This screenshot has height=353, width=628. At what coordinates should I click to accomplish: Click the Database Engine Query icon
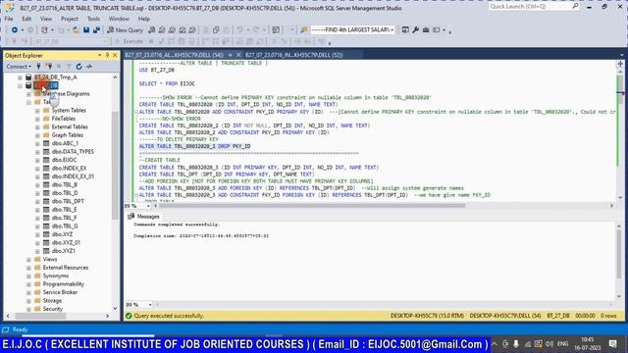coord(151,30)
